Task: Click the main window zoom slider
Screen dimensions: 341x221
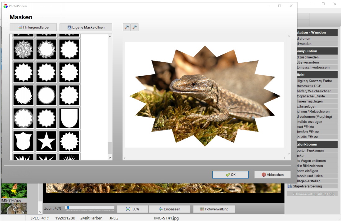Action: pos(90,208)
